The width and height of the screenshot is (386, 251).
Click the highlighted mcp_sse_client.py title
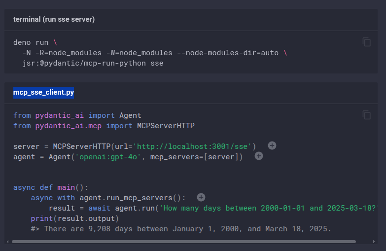(x=43, y=92)
